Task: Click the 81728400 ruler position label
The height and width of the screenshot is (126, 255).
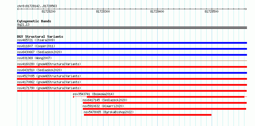Action: (x=157, y=11)
